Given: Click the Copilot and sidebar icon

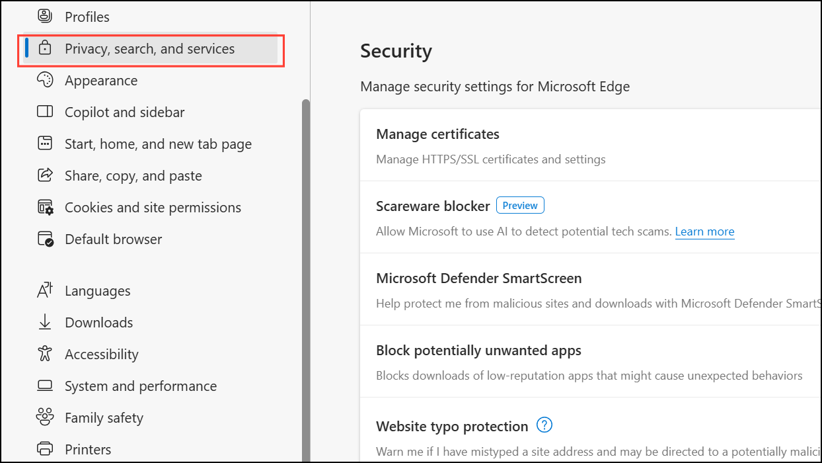Looking at the screenshot, I should tap(45, 112).
